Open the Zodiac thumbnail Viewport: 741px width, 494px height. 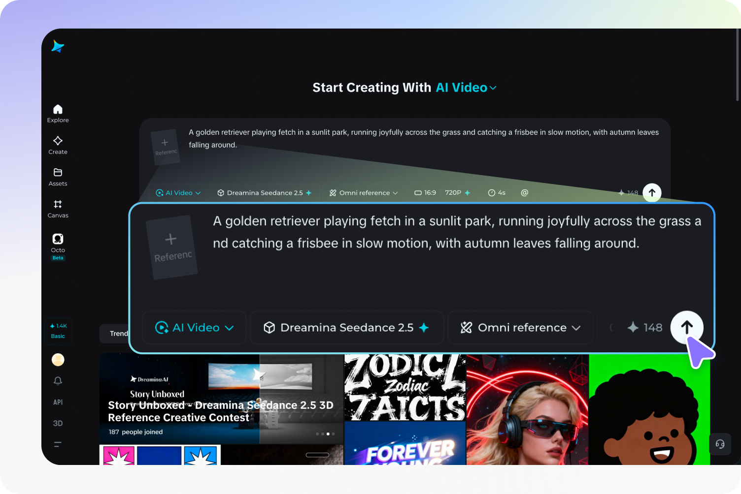[x=405, y=387]
